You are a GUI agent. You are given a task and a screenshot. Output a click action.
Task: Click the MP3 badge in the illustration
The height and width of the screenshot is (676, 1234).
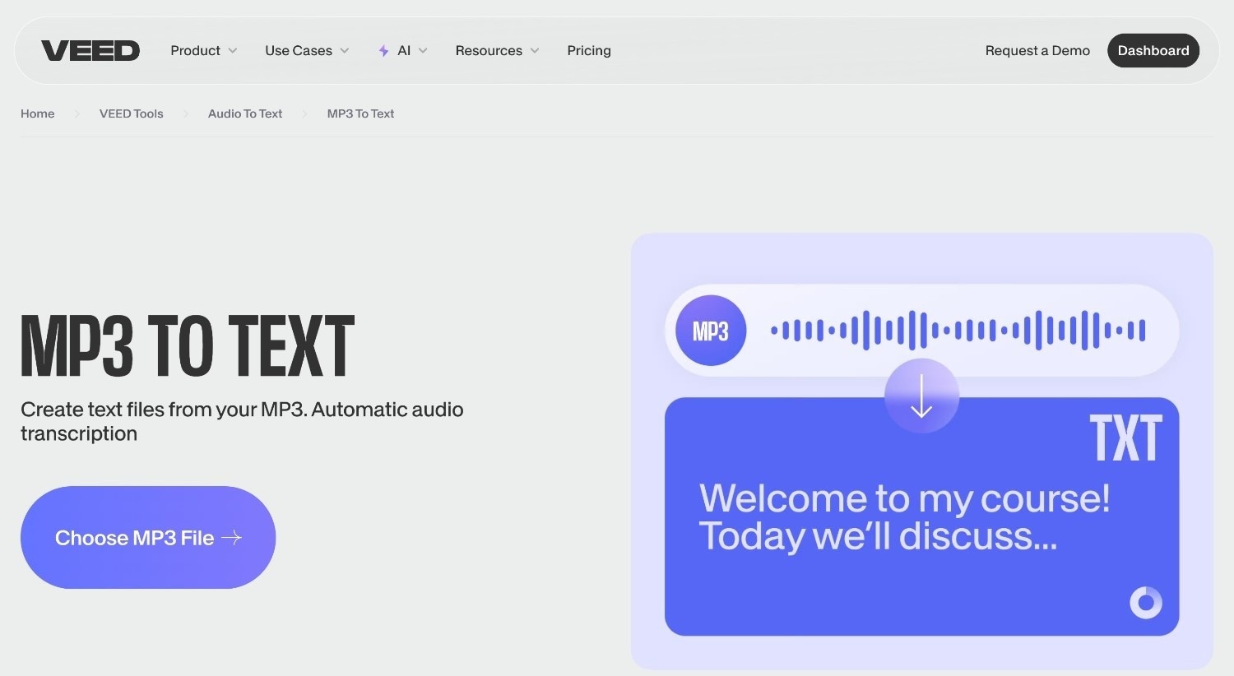pos(711,331)
